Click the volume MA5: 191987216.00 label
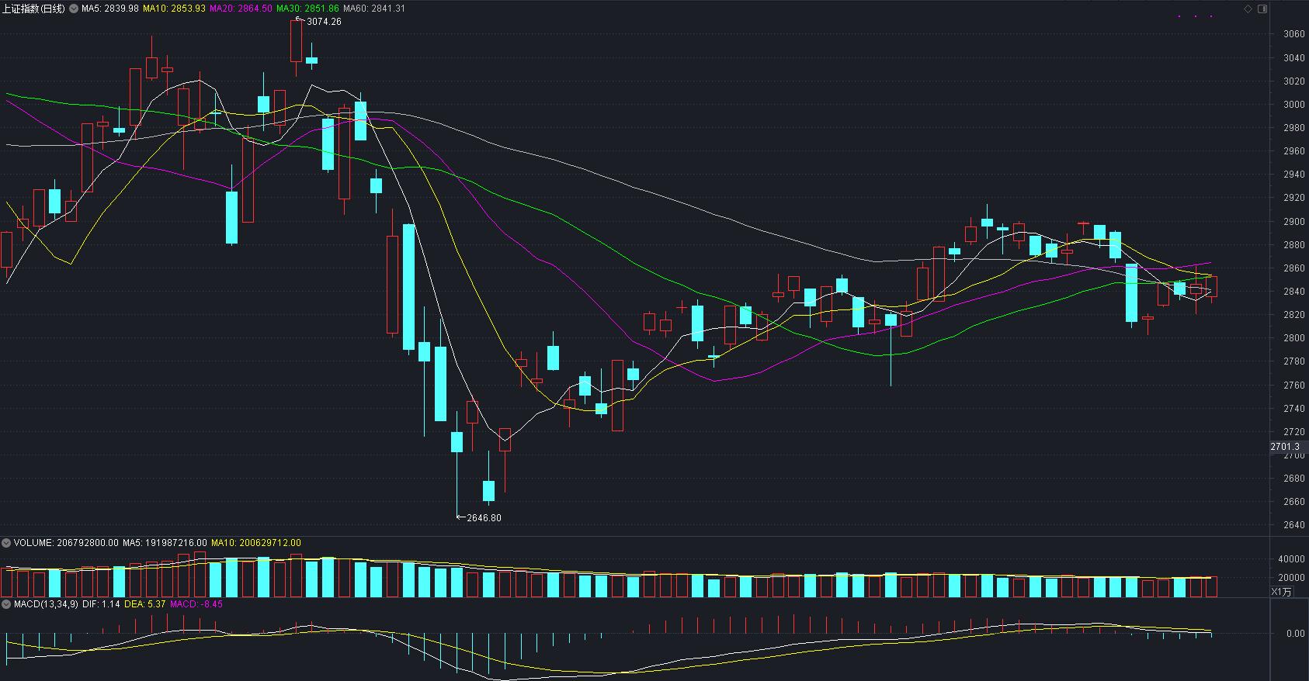The height and width of the screenshot is (681, 1309). [165, 543]
